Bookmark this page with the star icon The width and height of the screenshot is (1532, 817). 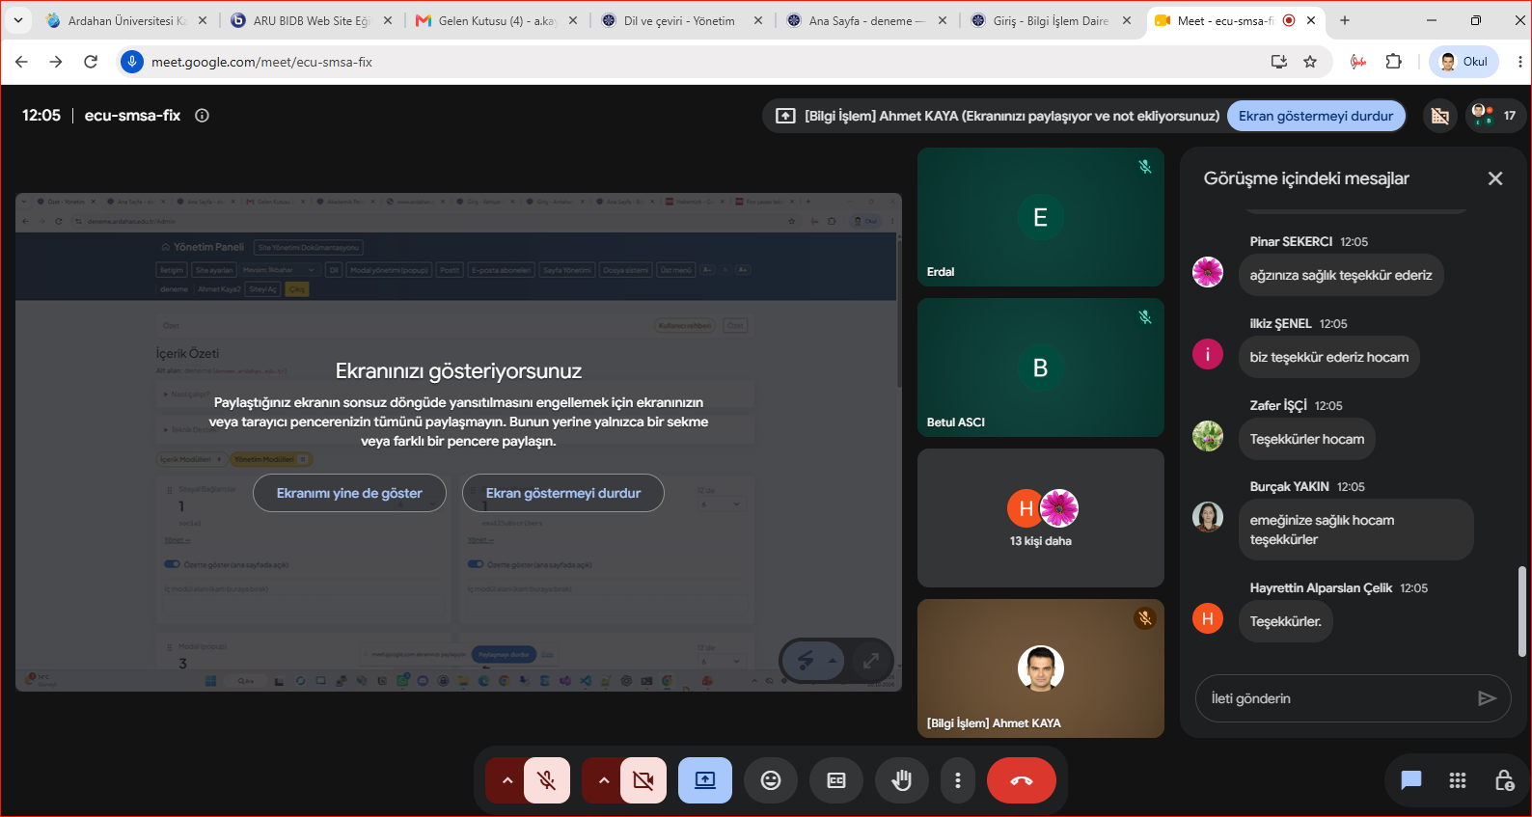tap(1310, 62)
